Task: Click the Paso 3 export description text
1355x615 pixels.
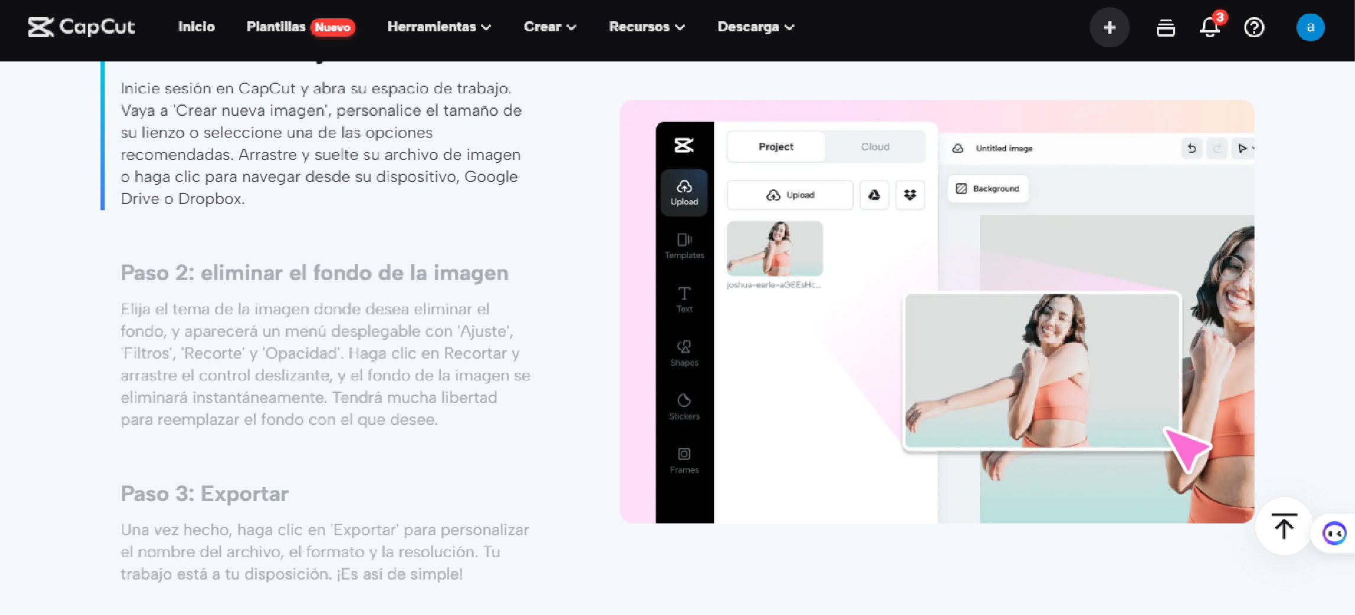Action: pos(324,552)
